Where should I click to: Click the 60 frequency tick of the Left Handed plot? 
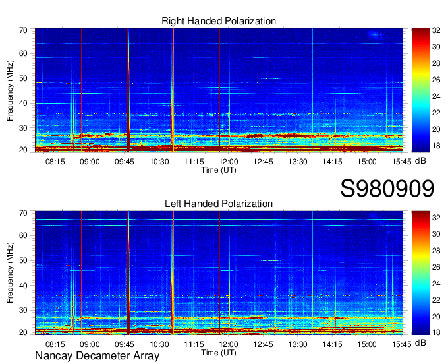[23, 235]
